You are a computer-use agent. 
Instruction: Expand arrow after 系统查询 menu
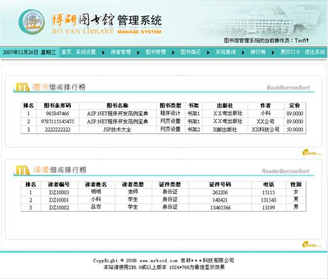[243, 52]
